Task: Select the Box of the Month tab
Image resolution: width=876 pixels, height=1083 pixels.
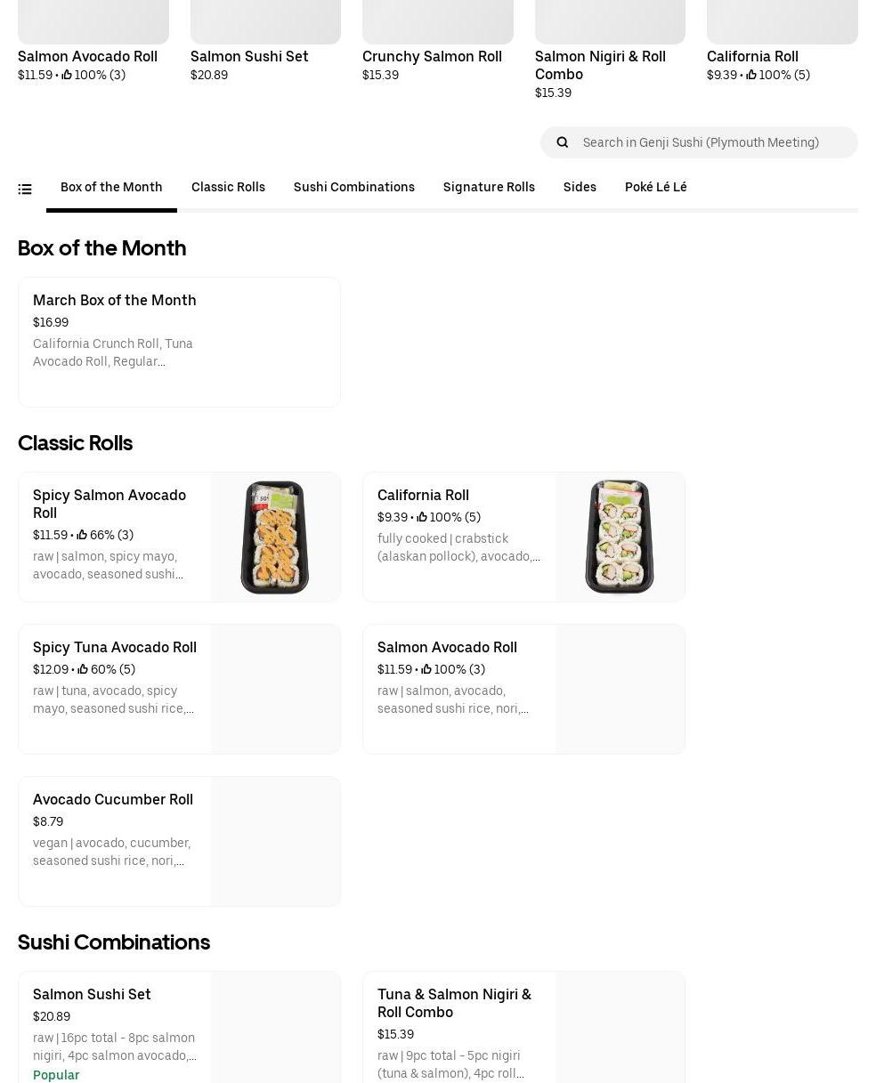Action: tap(111, 187)
